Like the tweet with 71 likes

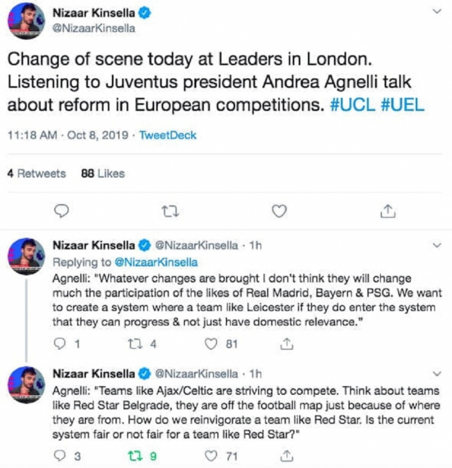(211, 455)
